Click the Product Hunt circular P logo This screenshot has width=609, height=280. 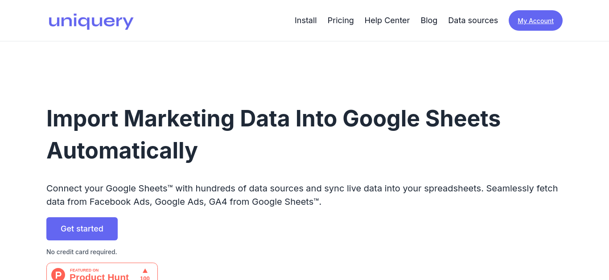point(58,274)
